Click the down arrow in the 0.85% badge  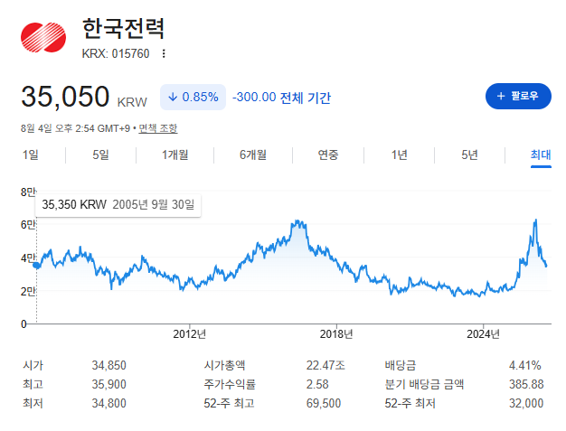coord(173,97)
